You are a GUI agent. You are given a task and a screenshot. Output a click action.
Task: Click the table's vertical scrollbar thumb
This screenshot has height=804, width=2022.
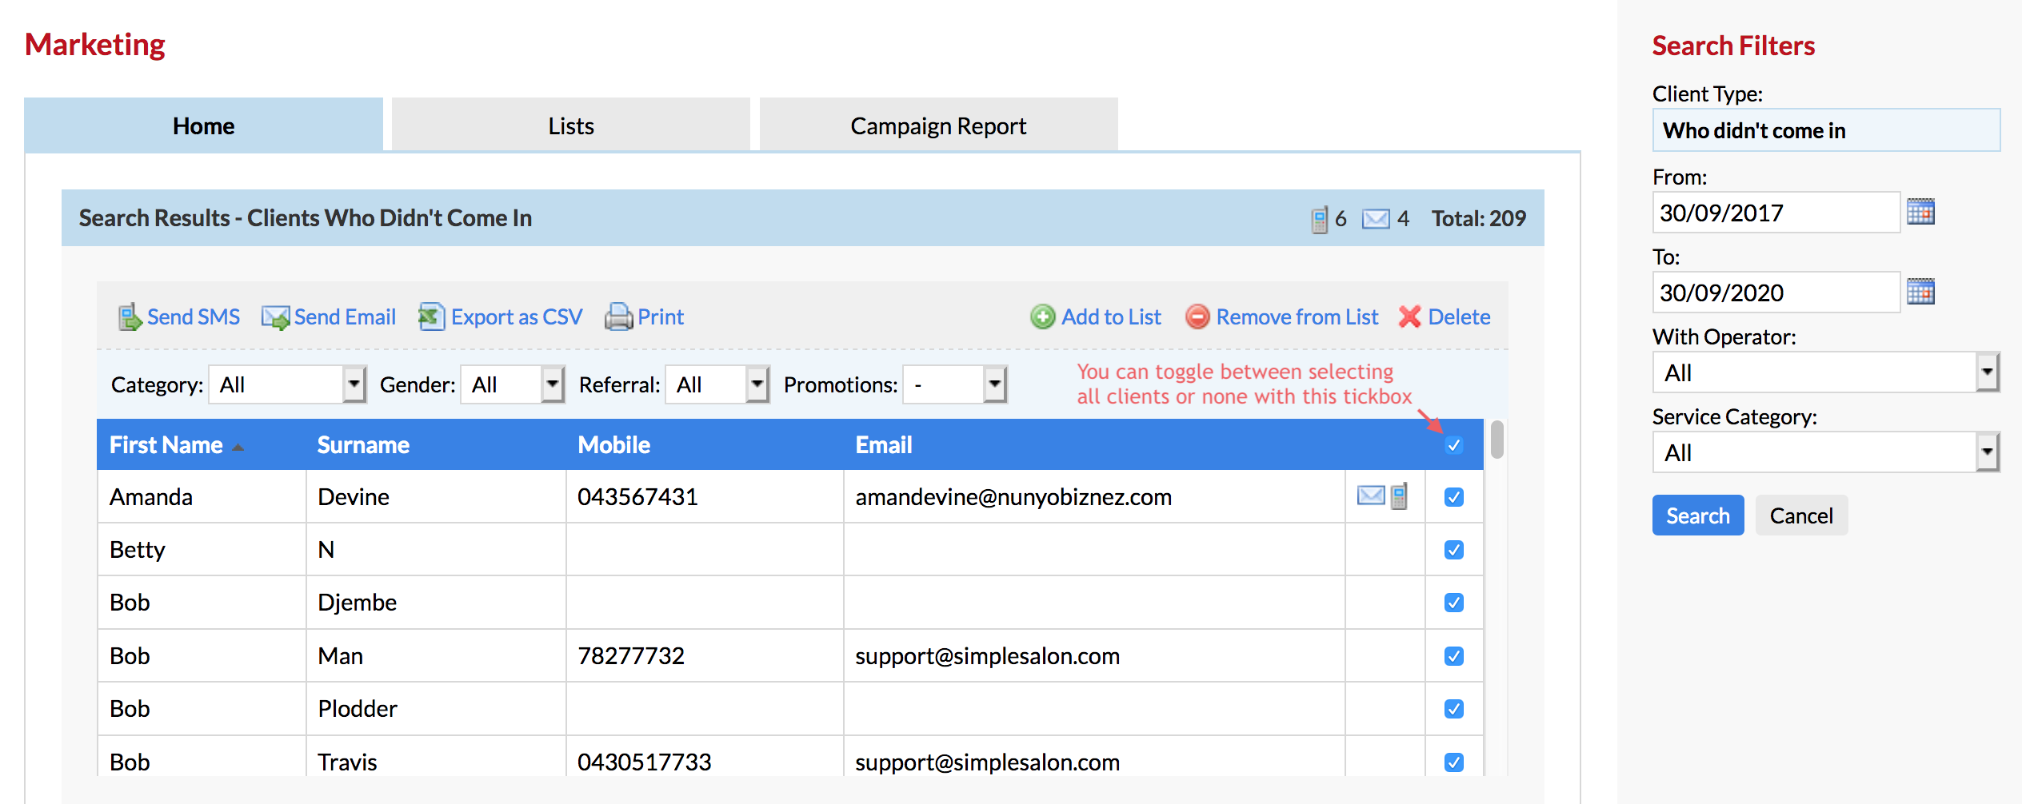click(x=1497, y=440)
